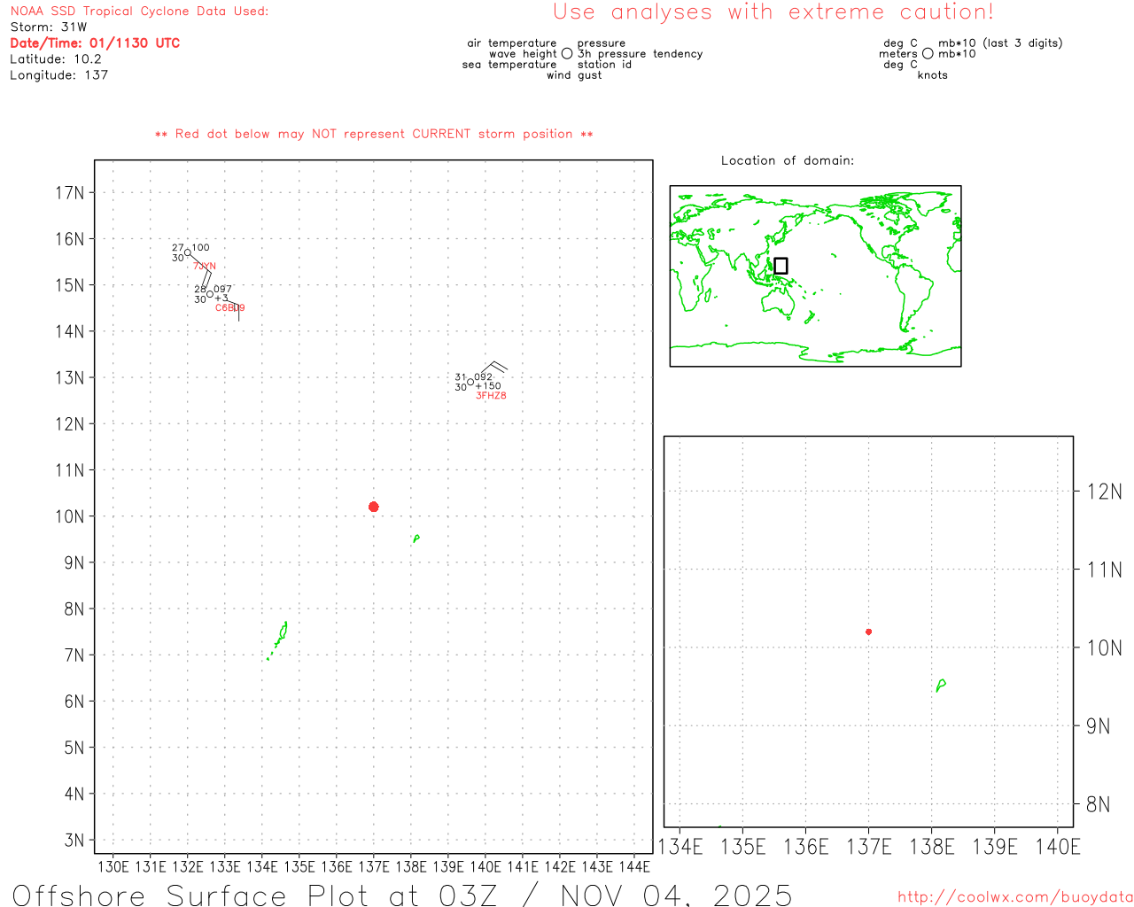Click legend circle beside '3h pressure tendency'
This screenshot has height=907, width=1134.
coord(567,53)
